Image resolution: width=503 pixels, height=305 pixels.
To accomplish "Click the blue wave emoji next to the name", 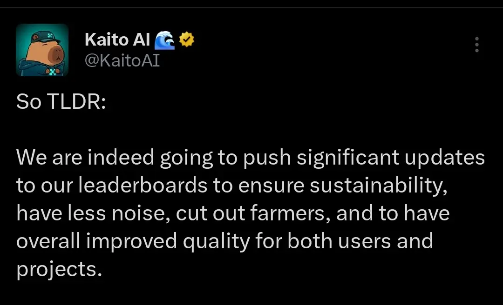I will click(164, 40).
